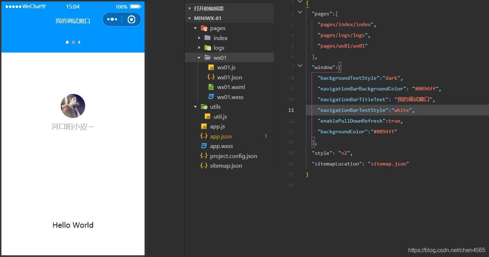Click the WeChat signal indicator in status bar
This screenshot has height=257, width=489.
coord(26,6)
